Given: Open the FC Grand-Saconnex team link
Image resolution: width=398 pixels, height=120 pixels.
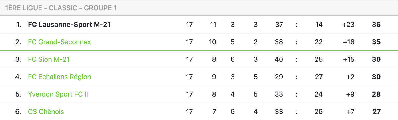Looking at the screenshot, I should click(x=59, y=42).
